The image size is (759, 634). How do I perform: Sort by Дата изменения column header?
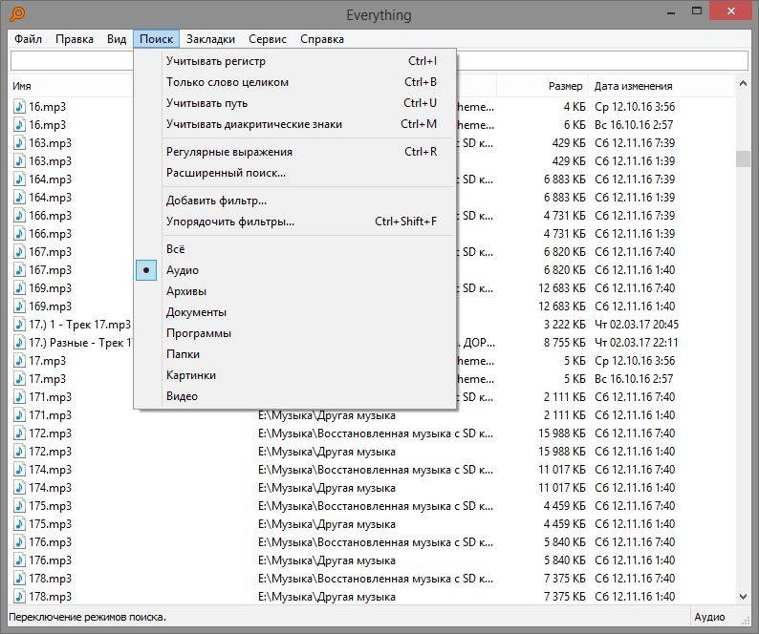[x=661, y=86]
